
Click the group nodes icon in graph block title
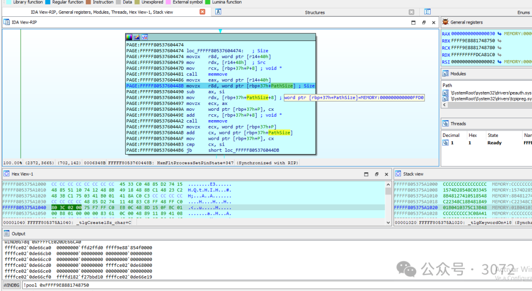pyautogui.click(x=144, y=37)
